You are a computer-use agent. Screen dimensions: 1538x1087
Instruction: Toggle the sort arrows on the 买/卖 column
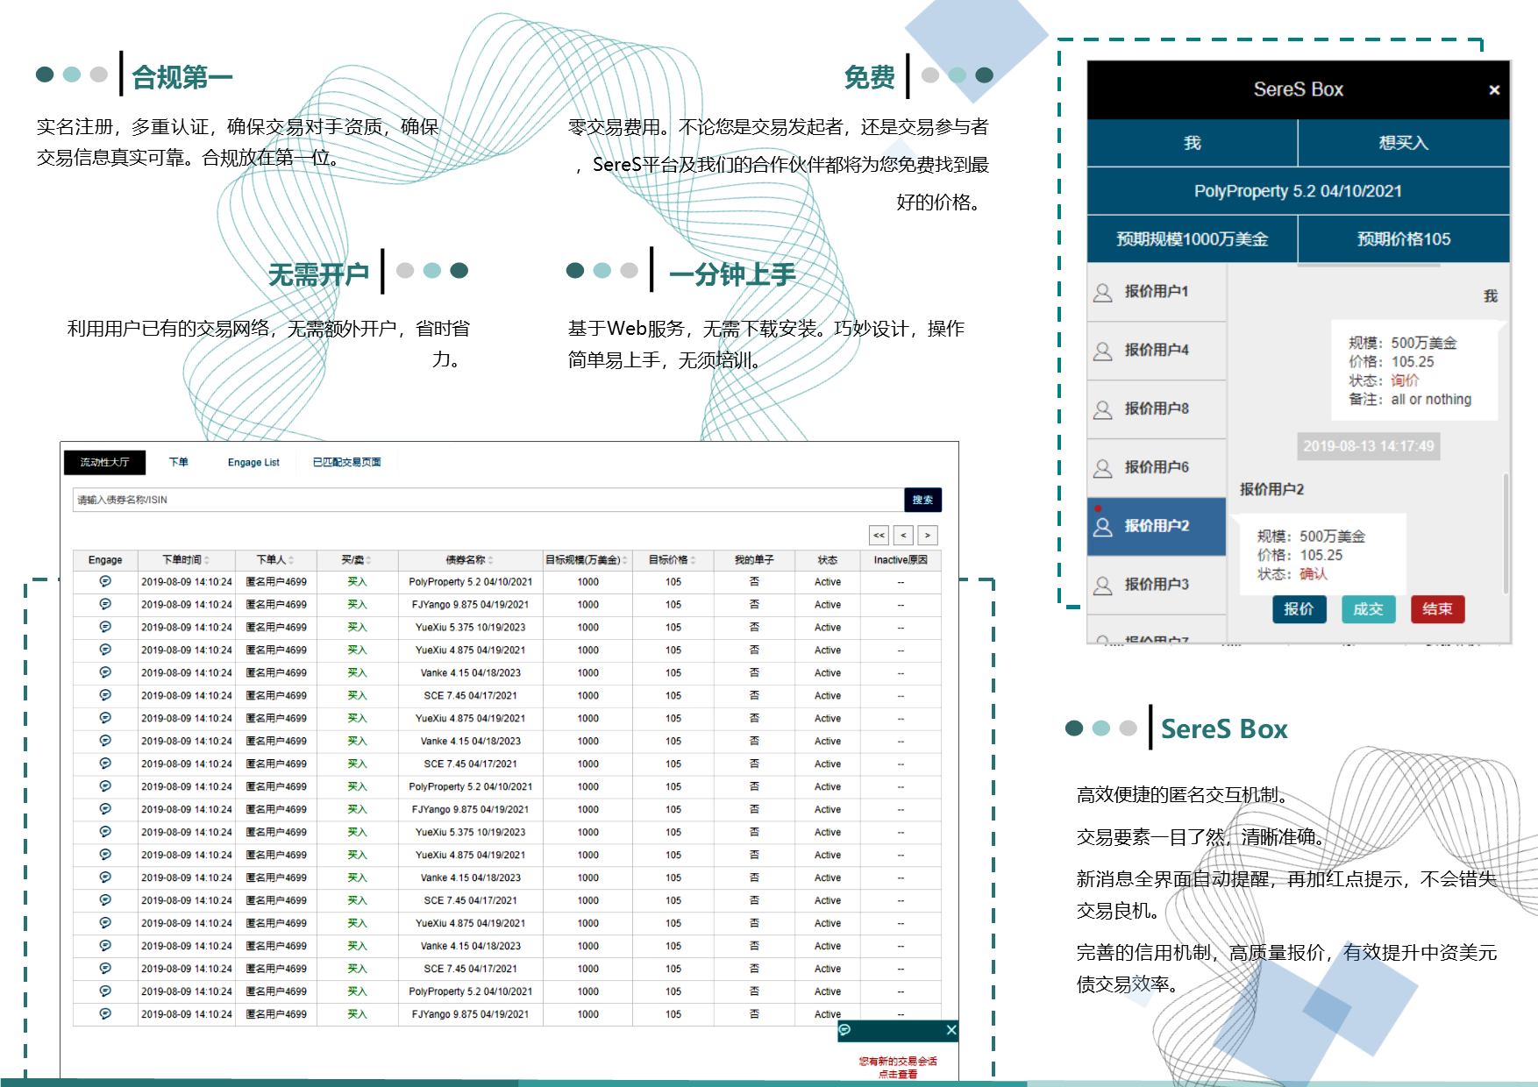(x=368, y=560)
